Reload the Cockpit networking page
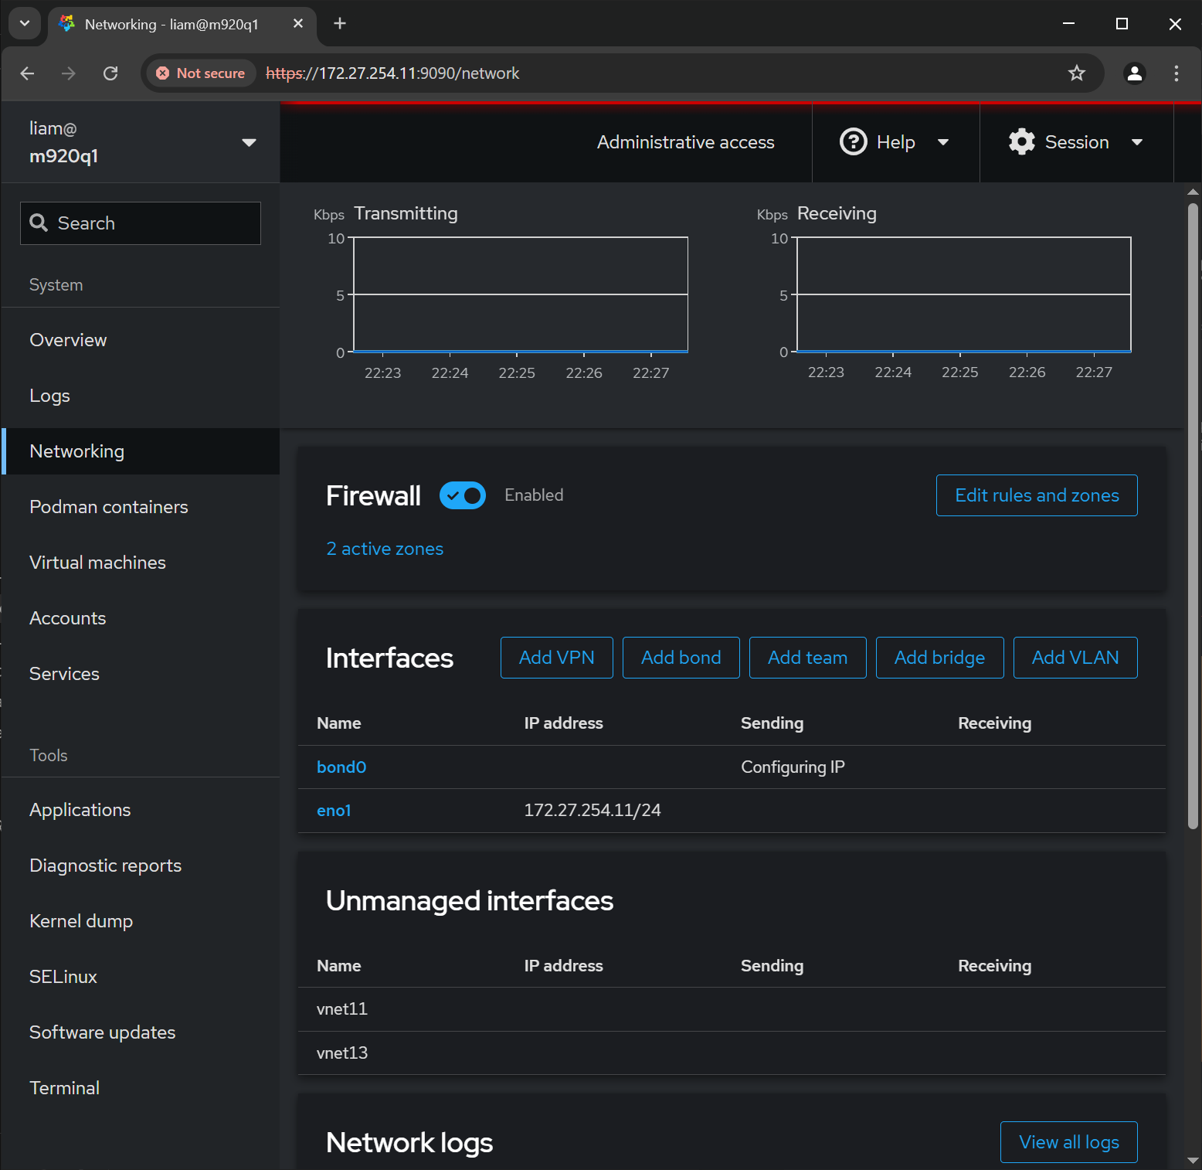The width and height of the screenshot is (1202, 1170). 110,73
